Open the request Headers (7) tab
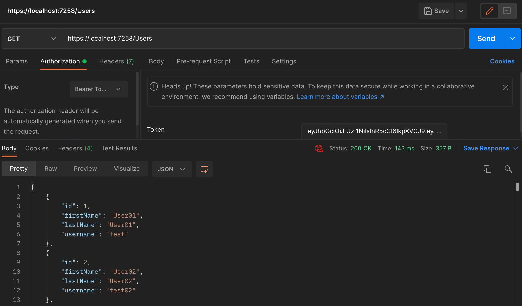The height and width of the screenshot is (306, 522). (117, 61)
